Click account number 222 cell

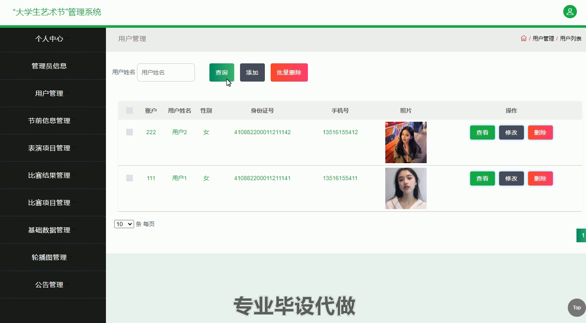click(x=151, y=132)
